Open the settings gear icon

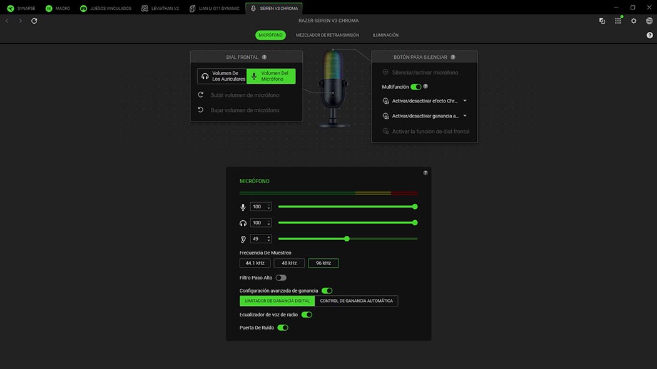633,21
